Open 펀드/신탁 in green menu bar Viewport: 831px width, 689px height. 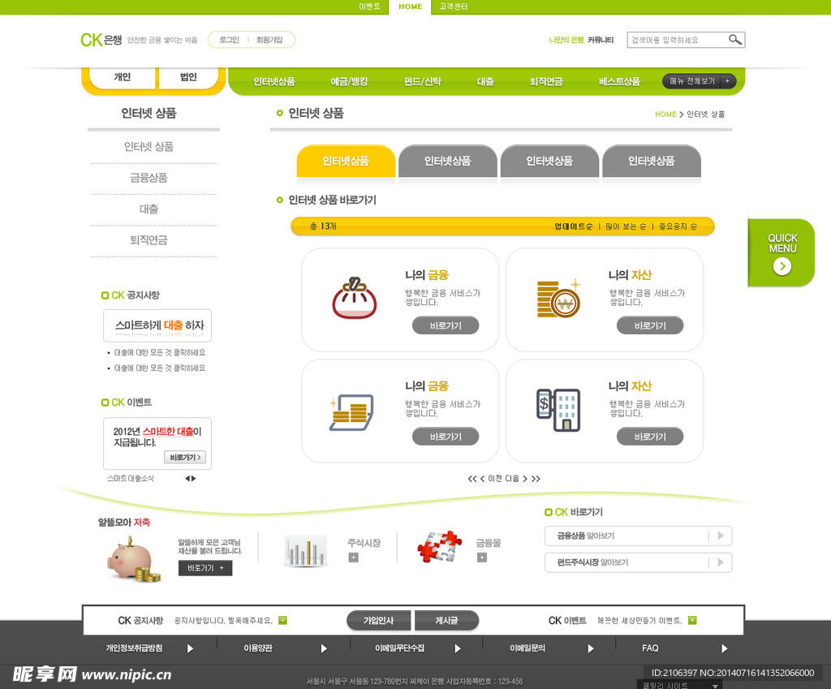(422, 82)
